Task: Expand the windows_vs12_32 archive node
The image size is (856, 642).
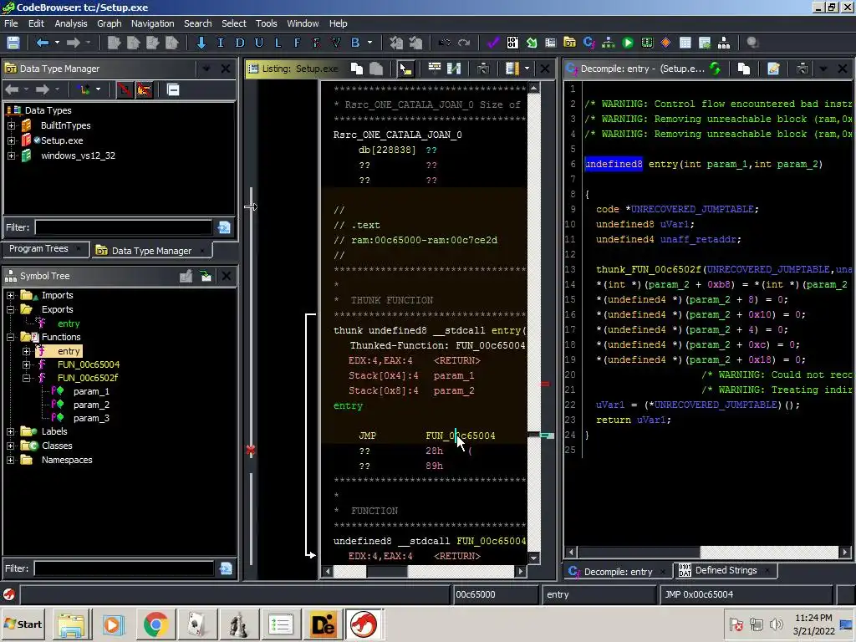Action: point(11,156)
